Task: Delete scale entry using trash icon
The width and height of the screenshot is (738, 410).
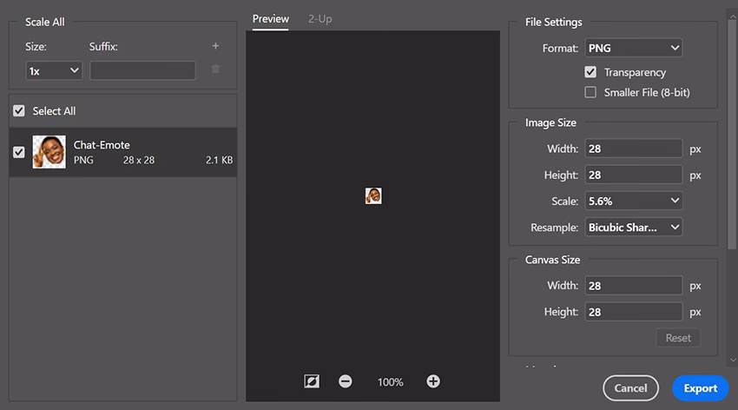Action: click(215, 69)
